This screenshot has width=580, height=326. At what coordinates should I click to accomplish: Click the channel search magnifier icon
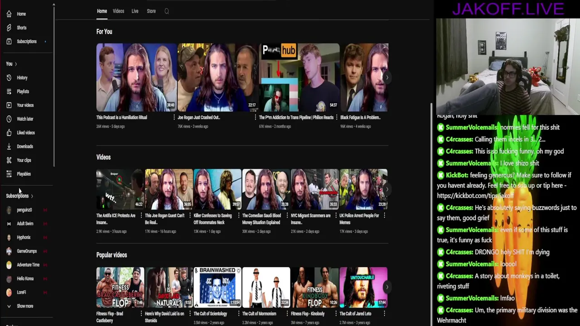click(167, 11)
